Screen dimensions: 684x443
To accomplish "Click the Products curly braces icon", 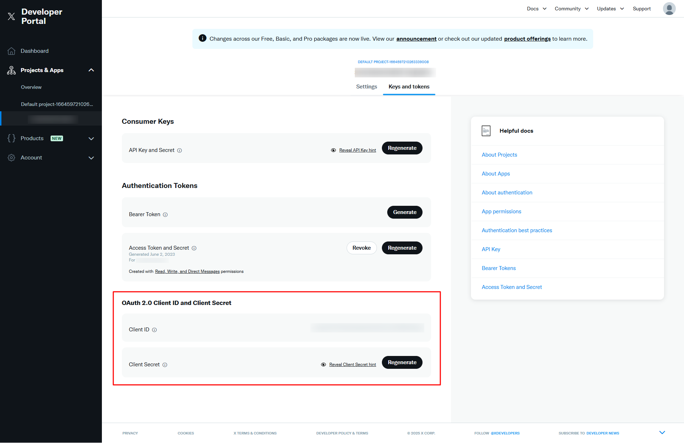I will 11,138.
